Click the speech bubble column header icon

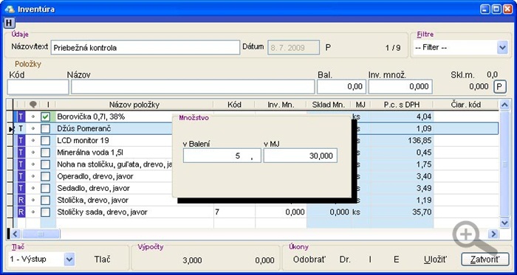coord(32,105)
